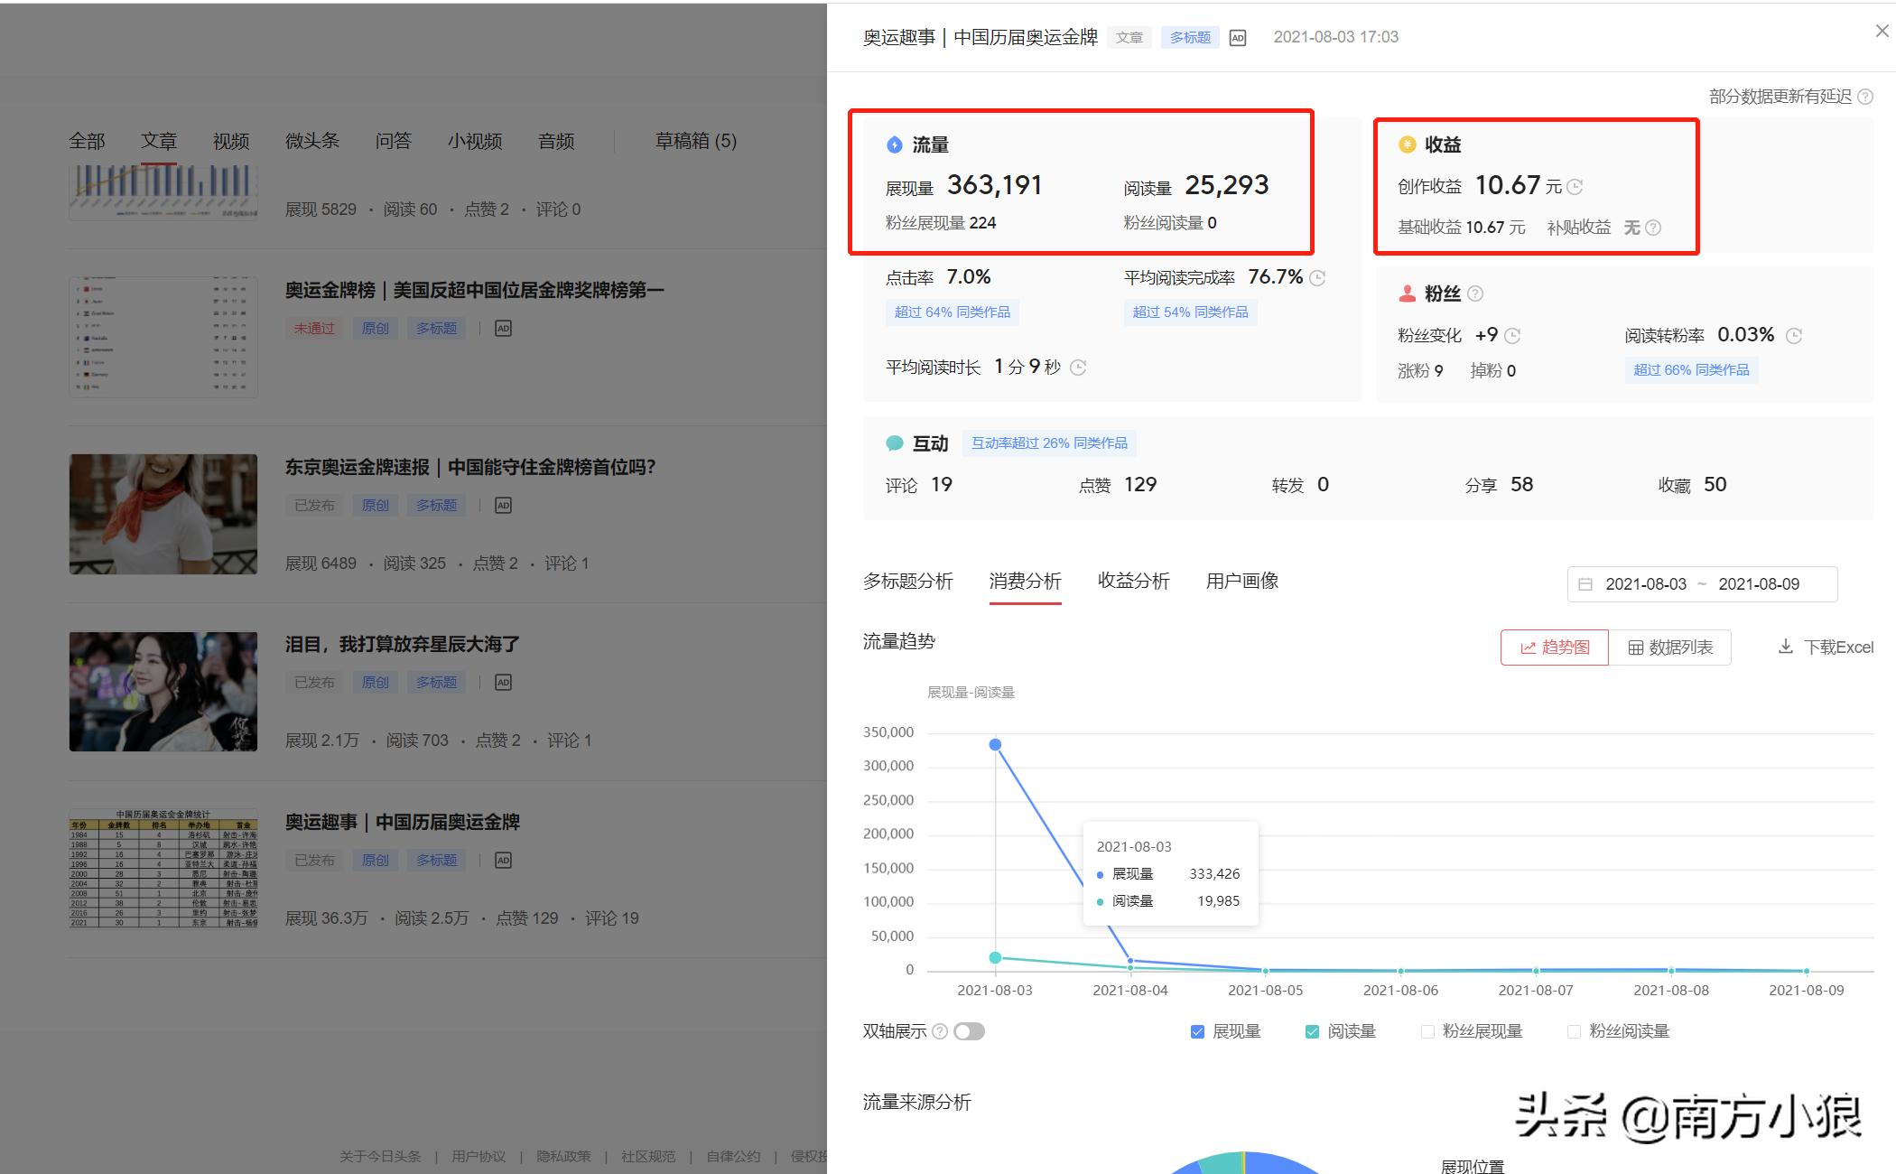
Task: Toggle the 双轴展示 switch
Action: [969, 1031]
